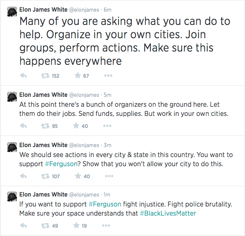Favorite the 3m tweet showing 40 stars
Viewport: 245px width, 236px height.
78,176
